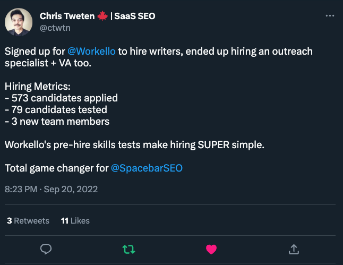Click the reply speech bubble icon
This screenshot has height=265, width=343.
[x=46, y=249]
